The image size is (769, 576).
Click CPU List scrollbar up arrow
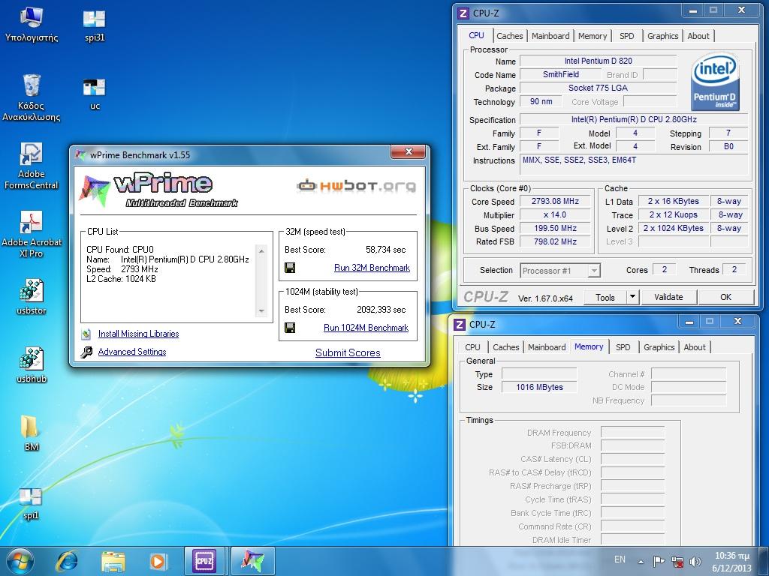click(261, 251)
